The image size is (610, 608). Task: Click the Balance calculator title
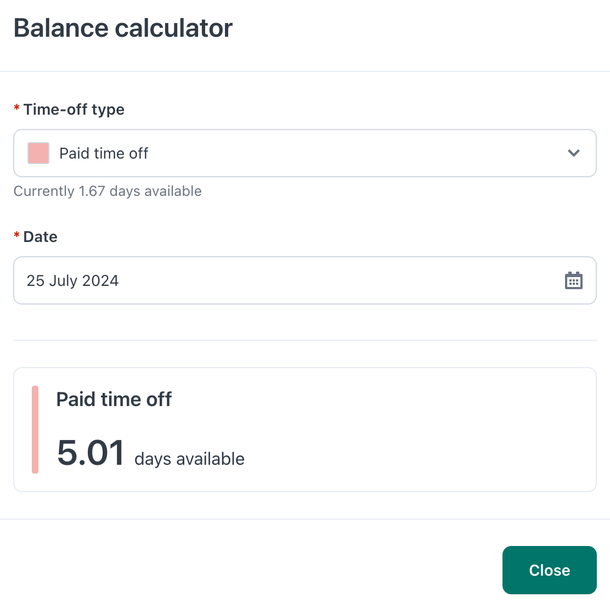[x=123, y=28]
